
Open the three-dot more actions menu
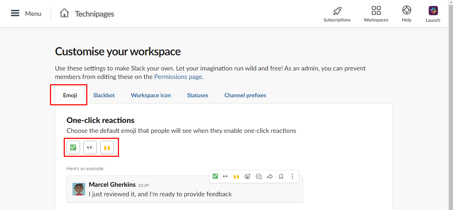click(292, 177)
